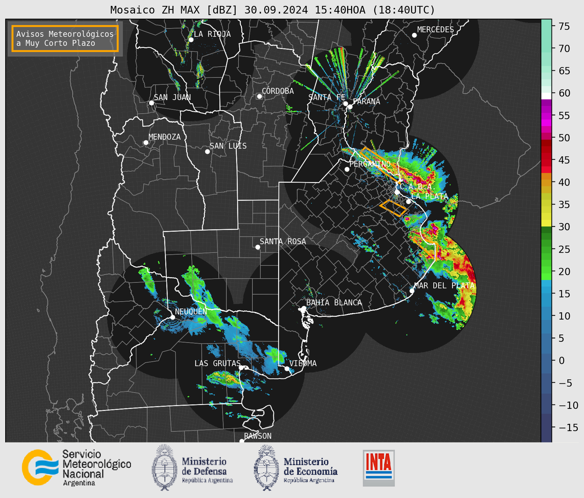This screenshot has width=584, height=498.
Task: Click the map title with date and time
Action: point(272,10)
